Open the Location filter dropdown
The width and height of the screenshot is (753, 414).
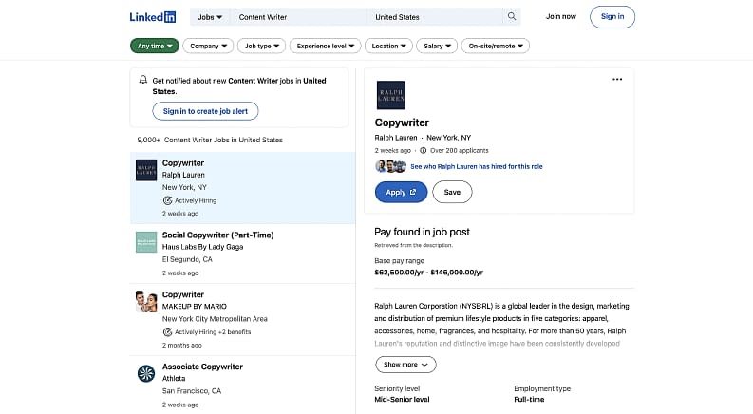pos(388,46)
